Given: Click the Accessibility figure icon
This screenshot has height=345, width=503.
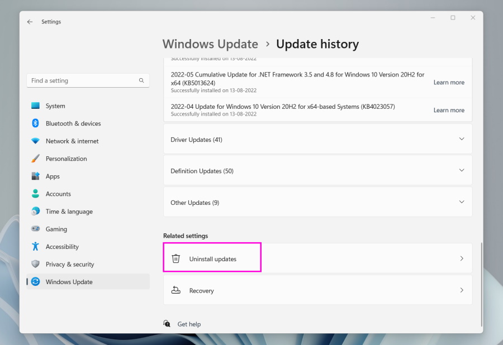Looking at the screenshot, I should (35, 247).
